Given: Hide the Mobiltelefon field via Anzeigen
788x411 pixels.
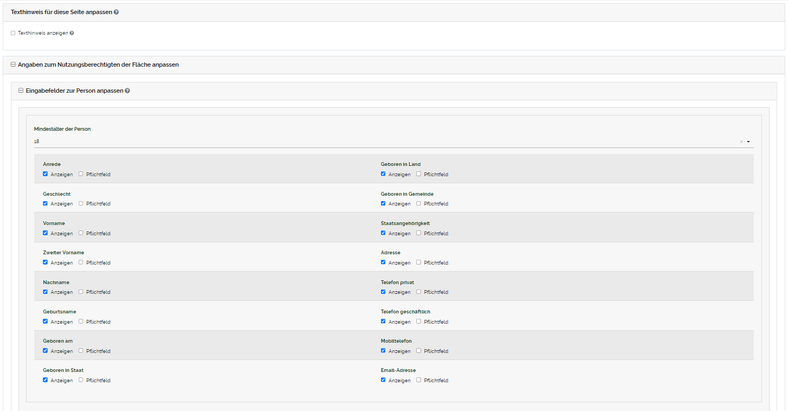Looking at the screenshot, I should point(383,351).
